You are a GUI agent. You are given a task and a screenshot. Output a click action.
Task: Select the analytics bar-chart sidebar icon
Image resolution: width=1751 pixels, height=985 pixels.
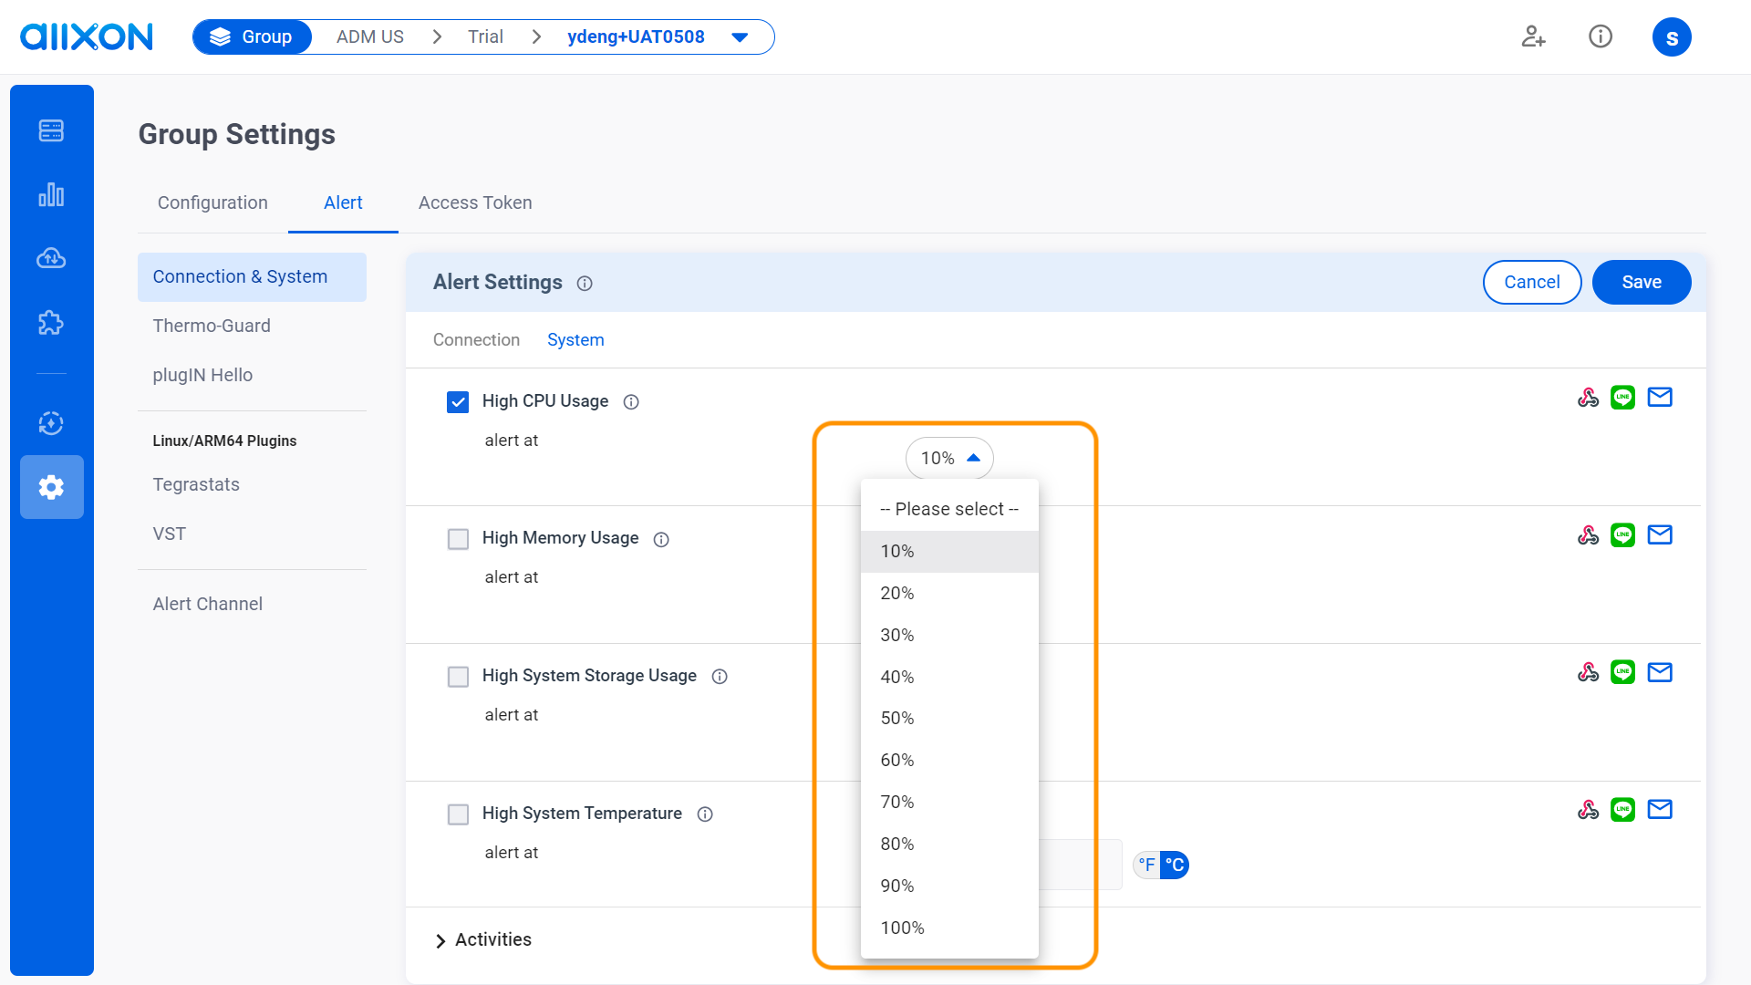point(51,194)
